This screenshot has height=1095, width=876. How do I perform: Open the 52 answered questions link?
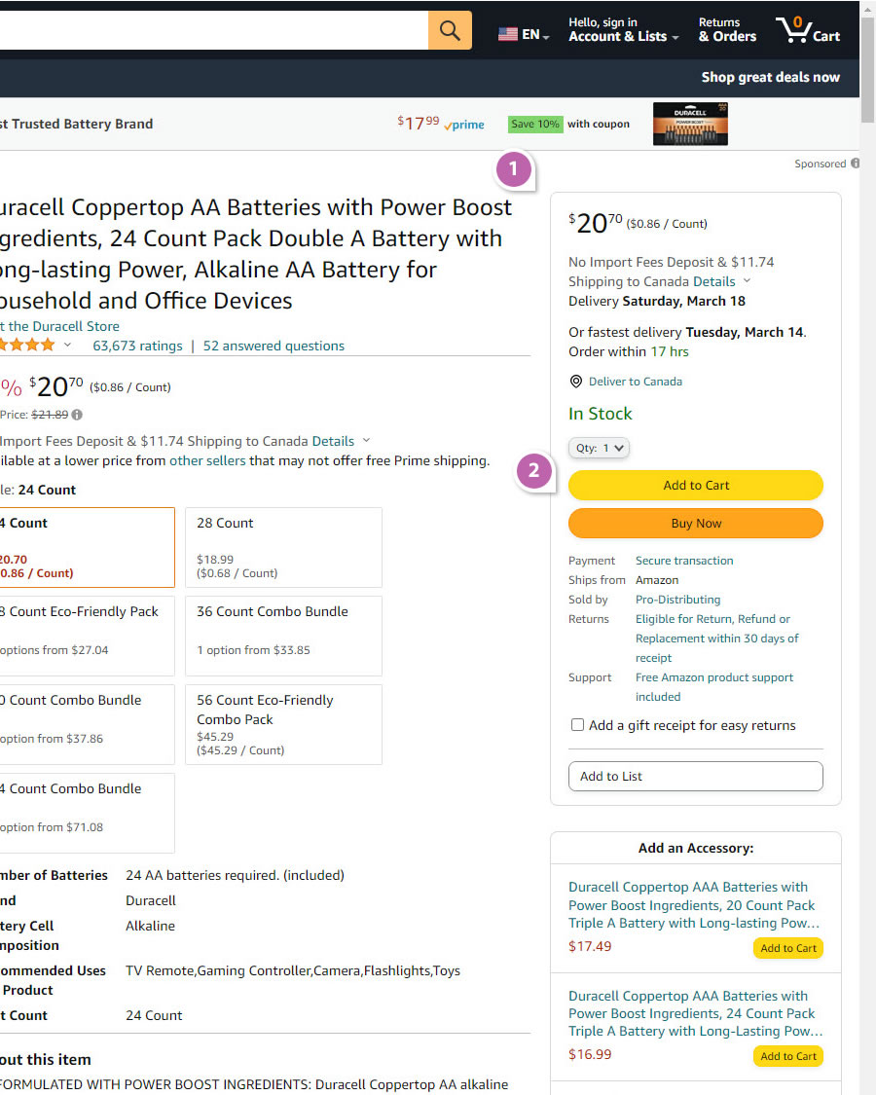click(x=274, y=346)
